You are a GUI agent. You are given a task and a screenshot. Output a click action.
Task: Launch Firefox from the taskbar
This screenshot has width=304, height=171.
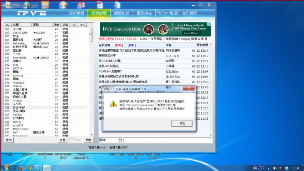(x=21, y=168)
